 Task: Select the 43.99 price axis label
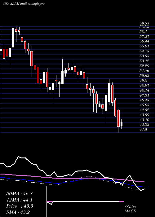click(144, 115)
